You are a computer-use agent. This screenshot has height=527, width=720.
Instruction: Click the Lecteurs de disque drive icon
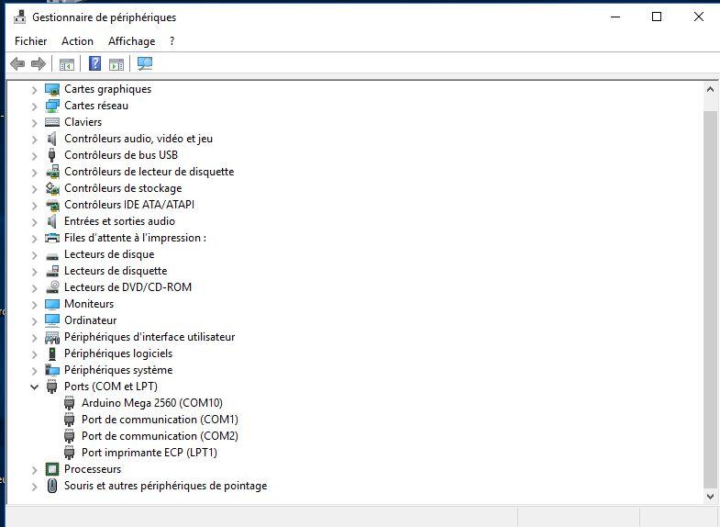pos(52,255)
